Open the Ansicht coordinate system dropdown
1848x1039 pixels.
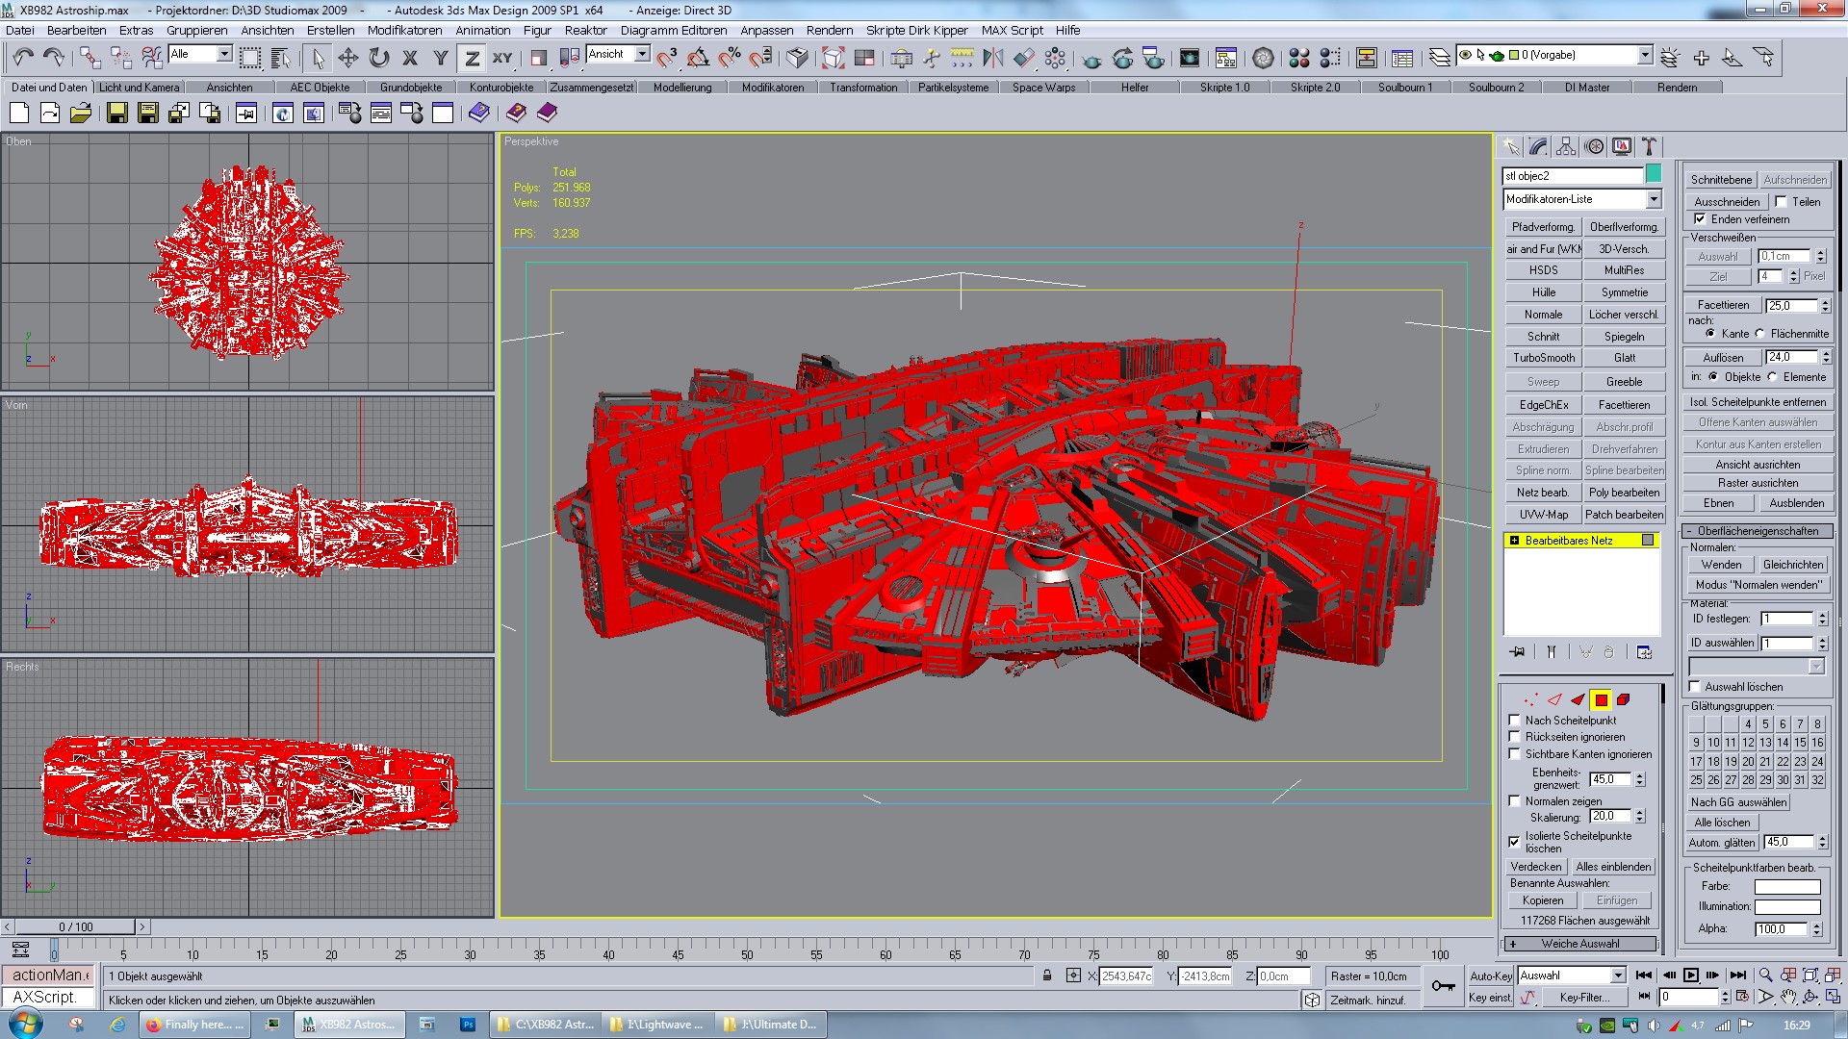click(642, 54)
